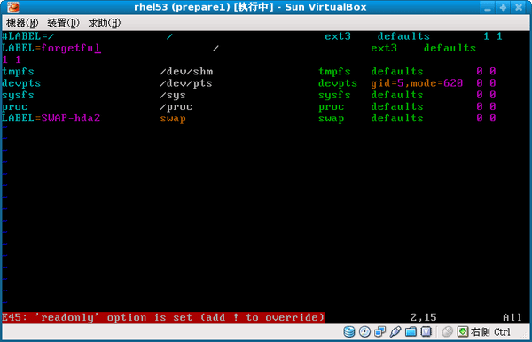This screenshot has width=532, height=342.
Task: Click the keyboard capture green arrow icon
Action: click(463, 331)
